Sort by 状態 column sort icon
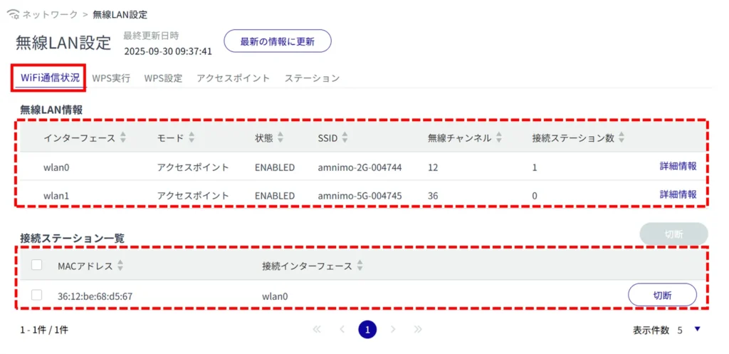 (x=280, y=138)
